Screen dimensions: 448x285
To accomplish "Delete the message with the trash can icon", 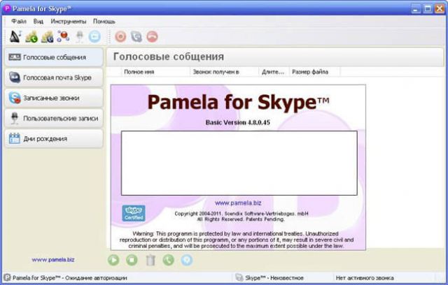I will point(150,260).
